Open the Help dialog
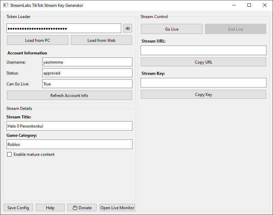 50,208
